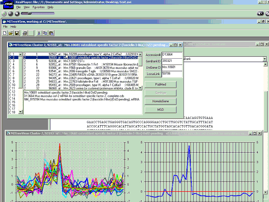Select the 92852_at fibronectin 1 row
The image size is (269, 202).
tap(81, 65)
